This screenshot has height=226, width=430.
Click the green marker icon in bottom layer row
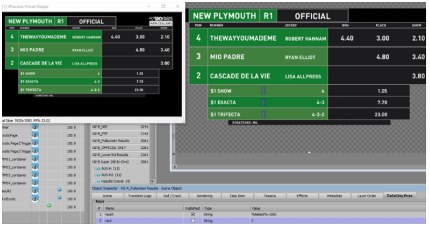tap(49, 205)
